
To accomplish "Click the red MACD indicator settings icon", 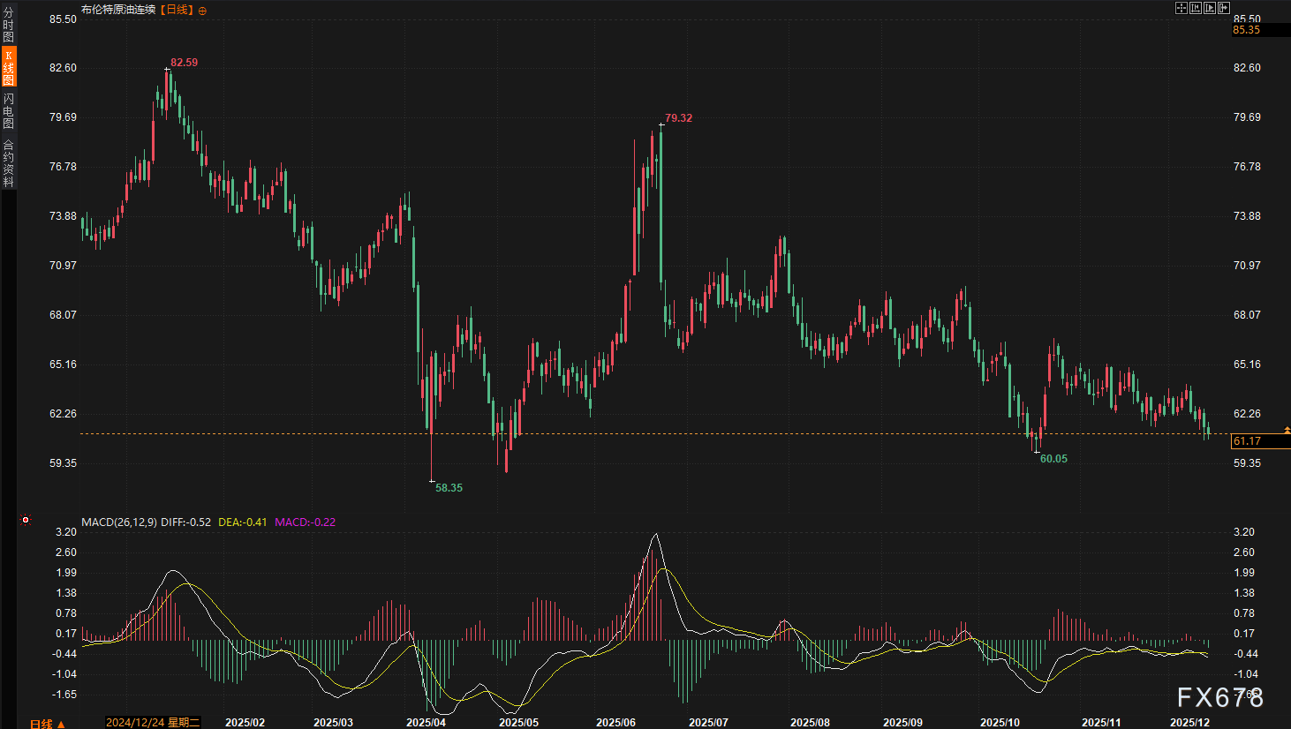I will pyautogui.click(x=26, y=520).
